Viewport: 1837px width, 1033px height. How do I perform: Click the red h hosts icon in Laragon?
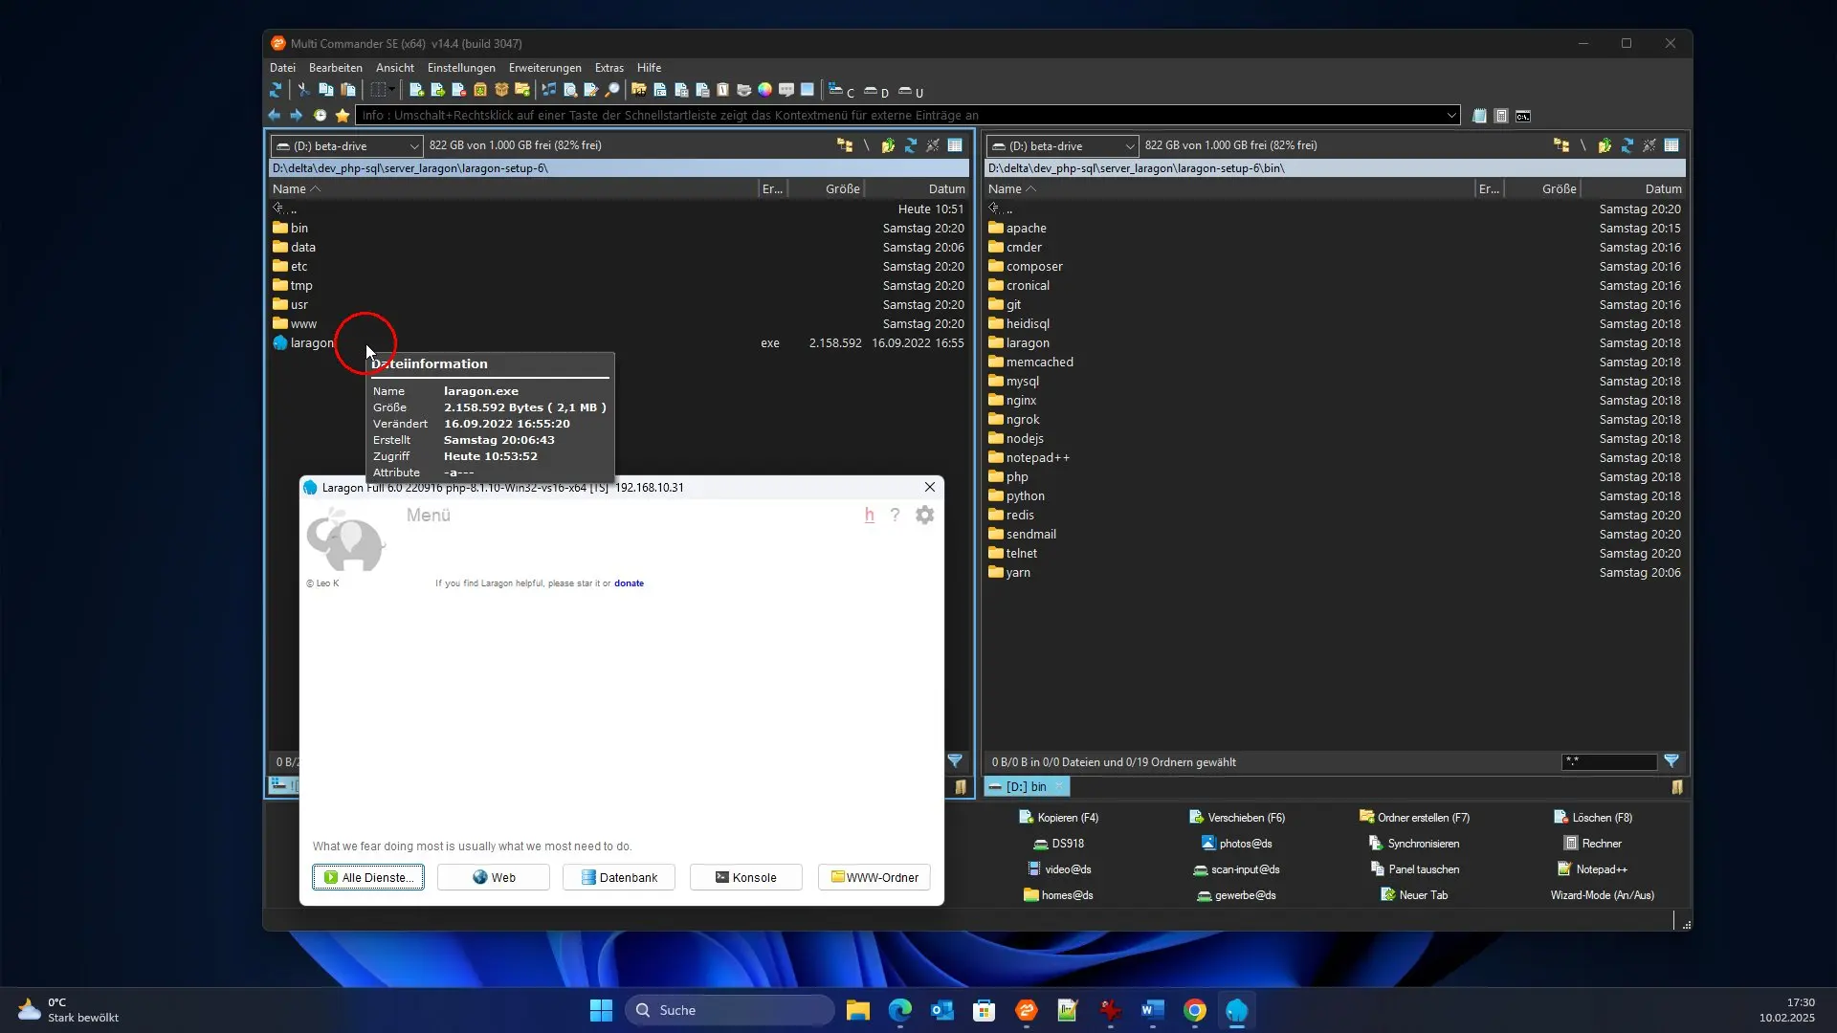tap(870, 516)
